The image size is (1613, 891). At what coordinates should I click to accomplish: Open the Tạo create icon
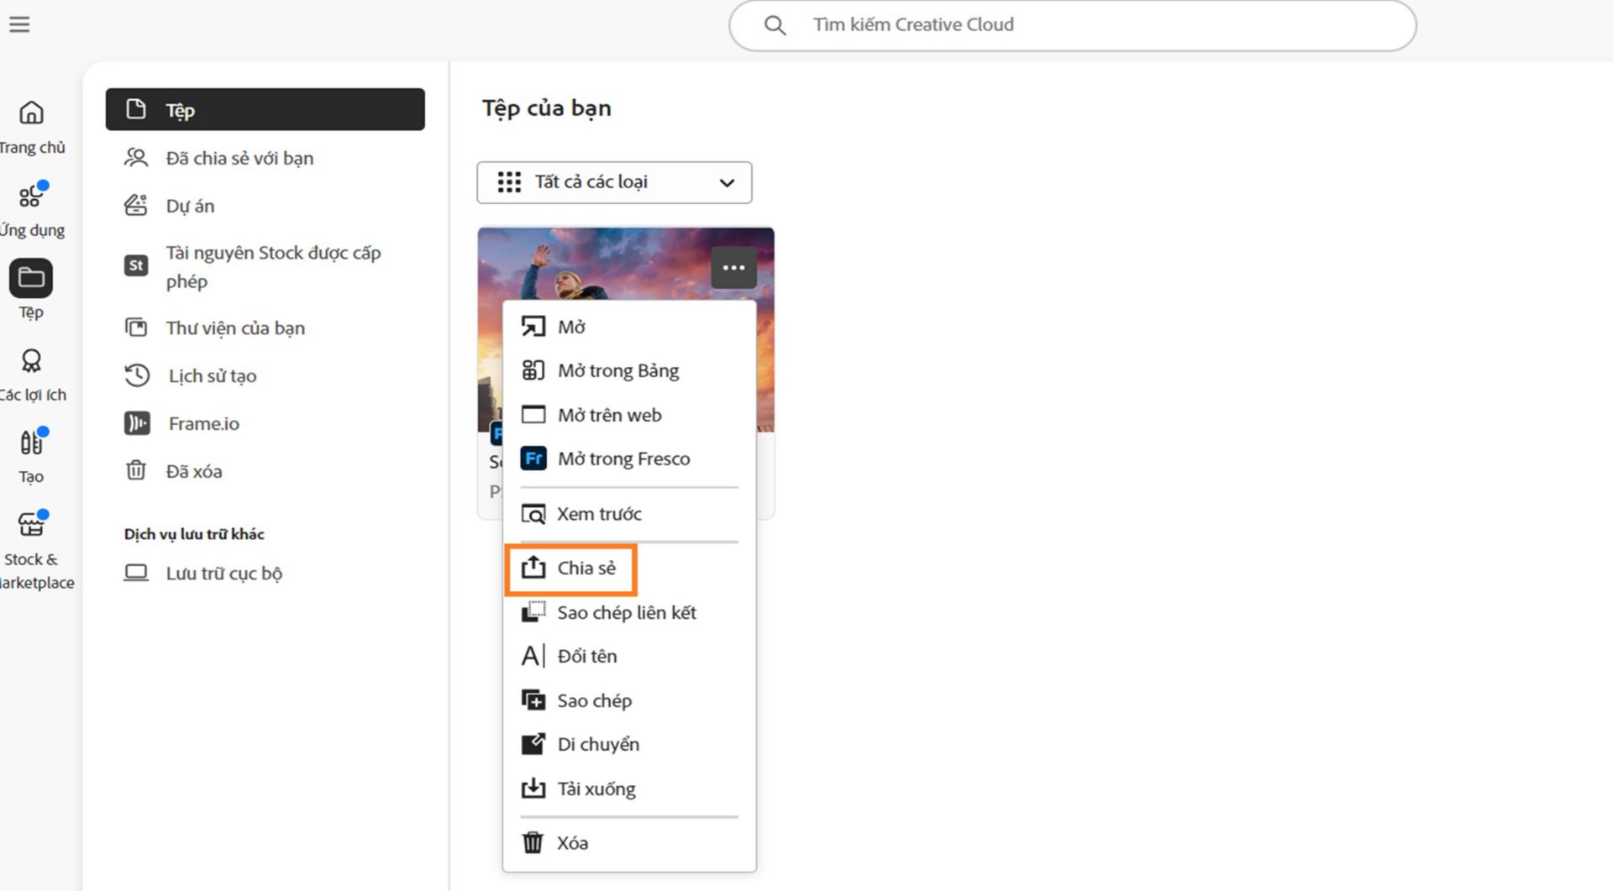point(31,442)
